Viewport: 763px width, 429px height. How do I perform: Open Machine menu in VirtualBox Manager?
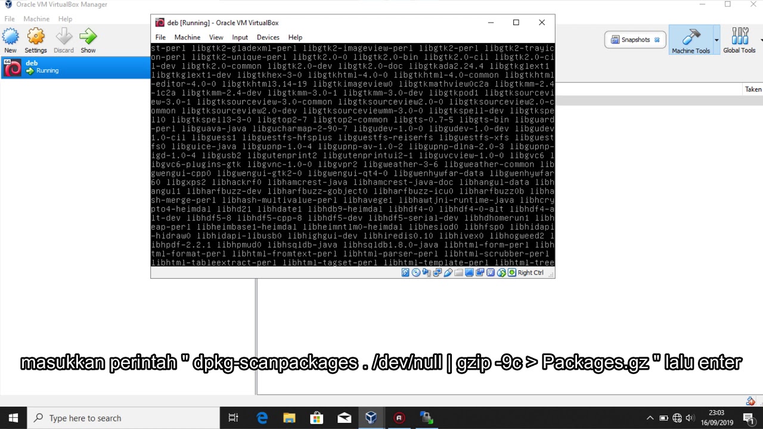click(x=36, y=19)
